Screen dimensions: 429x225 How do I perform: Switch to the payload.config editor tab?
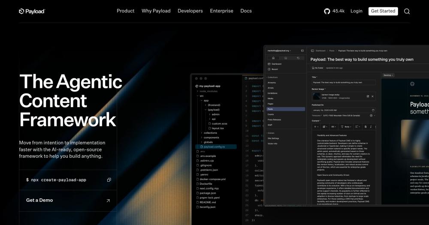click(x=254, y=78)
